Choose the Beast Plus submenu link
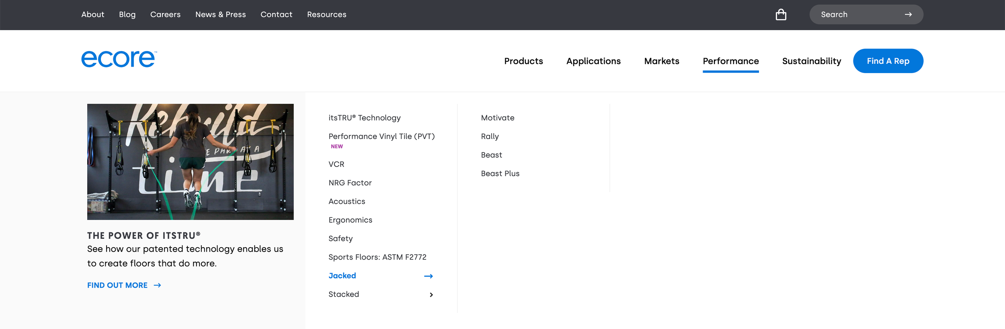The image size is (1005, 329). (500, 174)
